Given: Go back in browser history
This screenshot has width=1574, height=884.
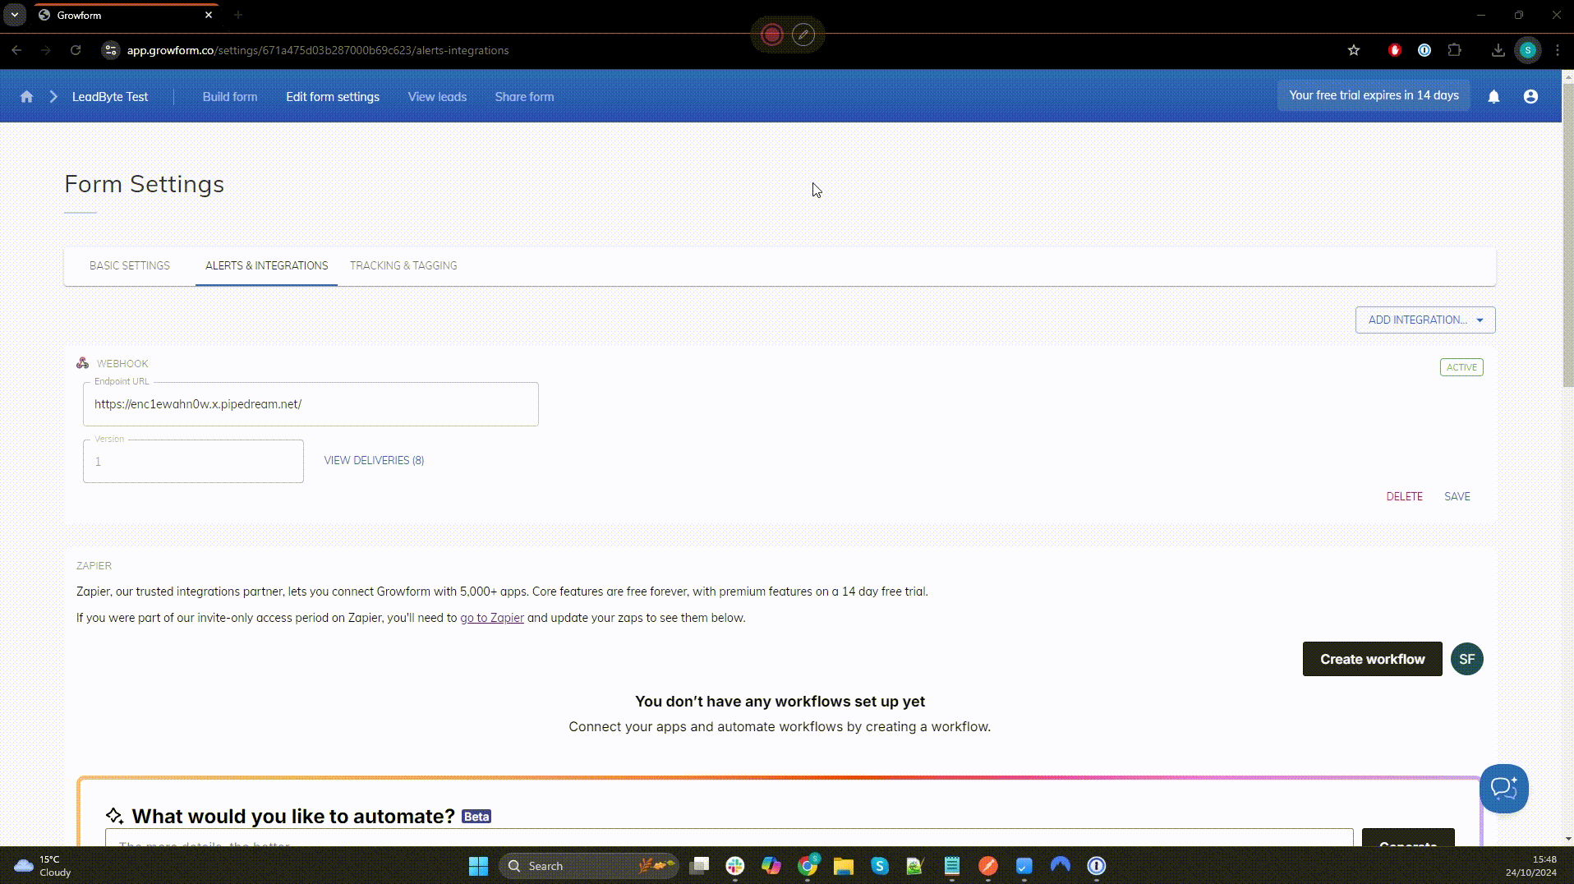Looking at the screenshot, I should 16,50.
